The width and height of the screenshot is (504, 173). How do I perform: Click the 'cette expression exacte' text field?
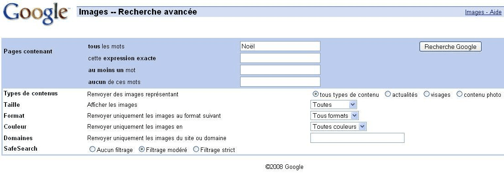[x=280, y=58]
